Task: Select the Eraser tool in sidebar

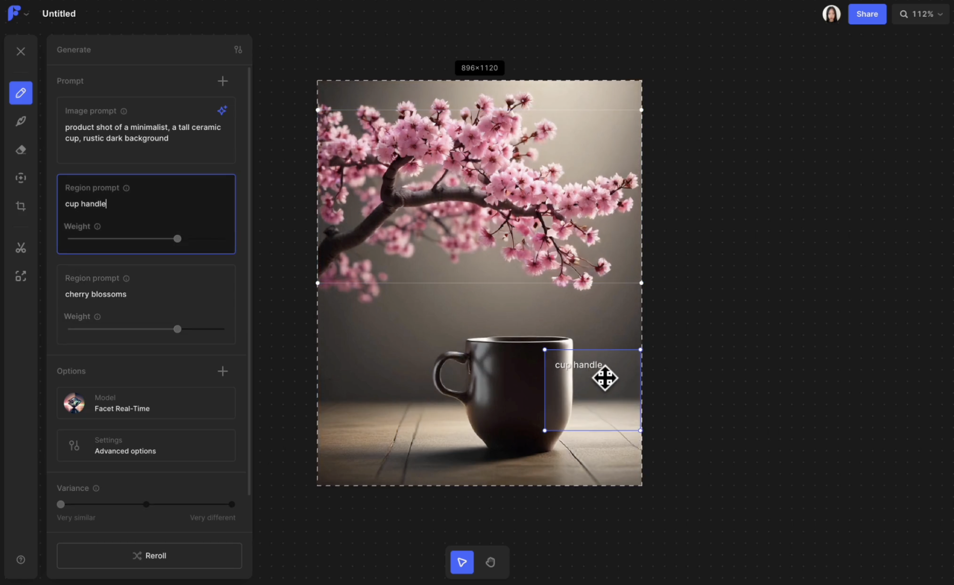Action: click(x=21, y=150)
